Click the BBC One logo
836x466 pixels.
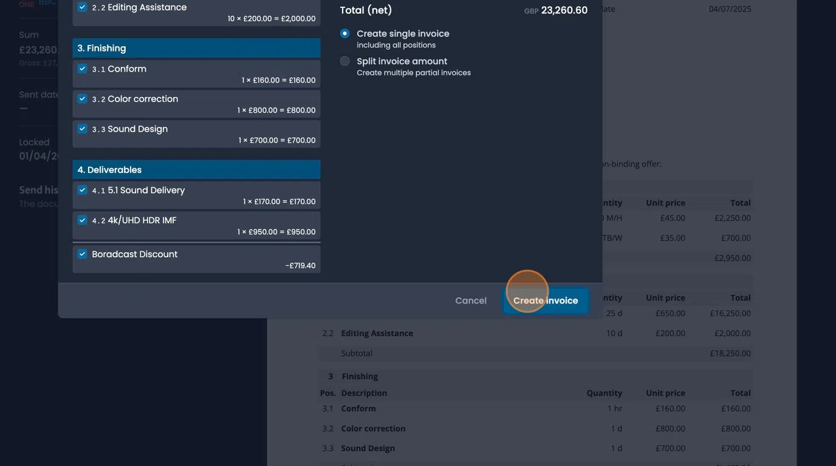coord(38,3)
